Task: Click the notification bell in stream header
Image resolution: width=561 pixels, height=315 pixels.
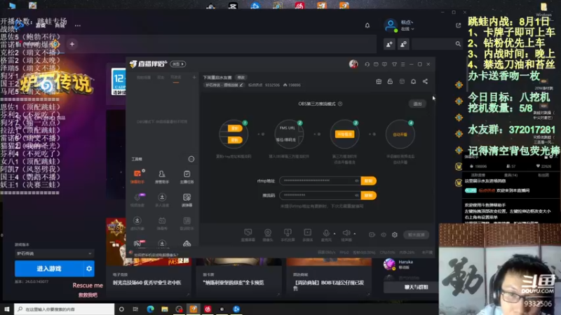Action: coord(413,81)
